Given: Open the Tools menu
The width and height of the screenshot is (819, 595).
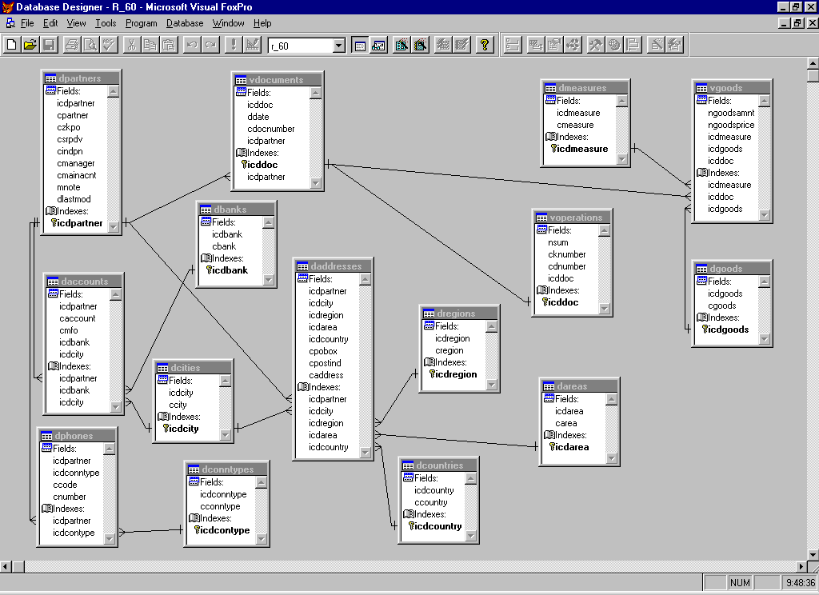Looking at the screenshot, I should (x=106, y=23).
